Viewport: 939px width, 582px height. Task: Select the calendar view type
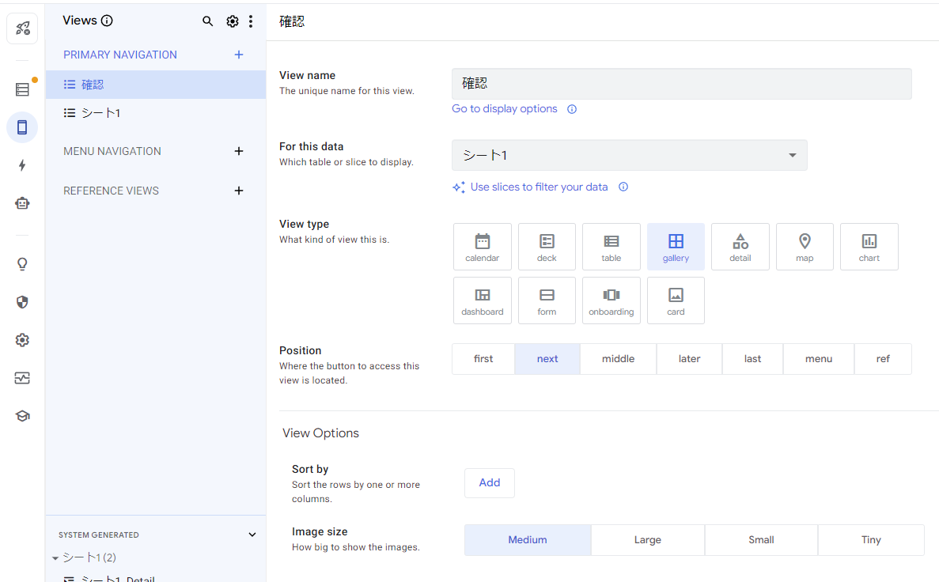[x=482, y=246]
